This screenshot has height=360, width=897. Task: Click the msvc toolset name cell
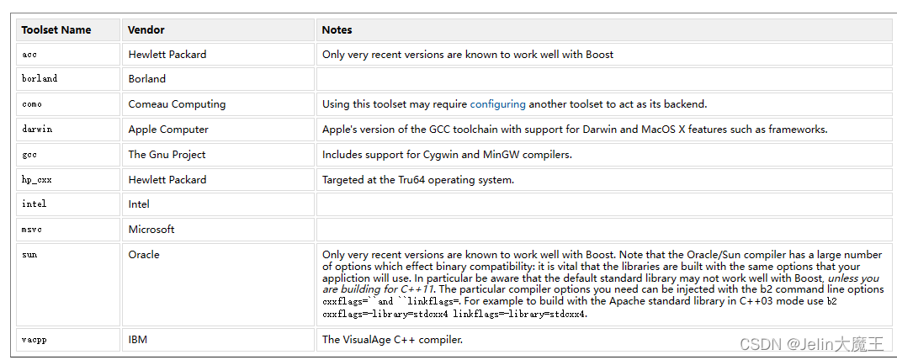point(68,229)
